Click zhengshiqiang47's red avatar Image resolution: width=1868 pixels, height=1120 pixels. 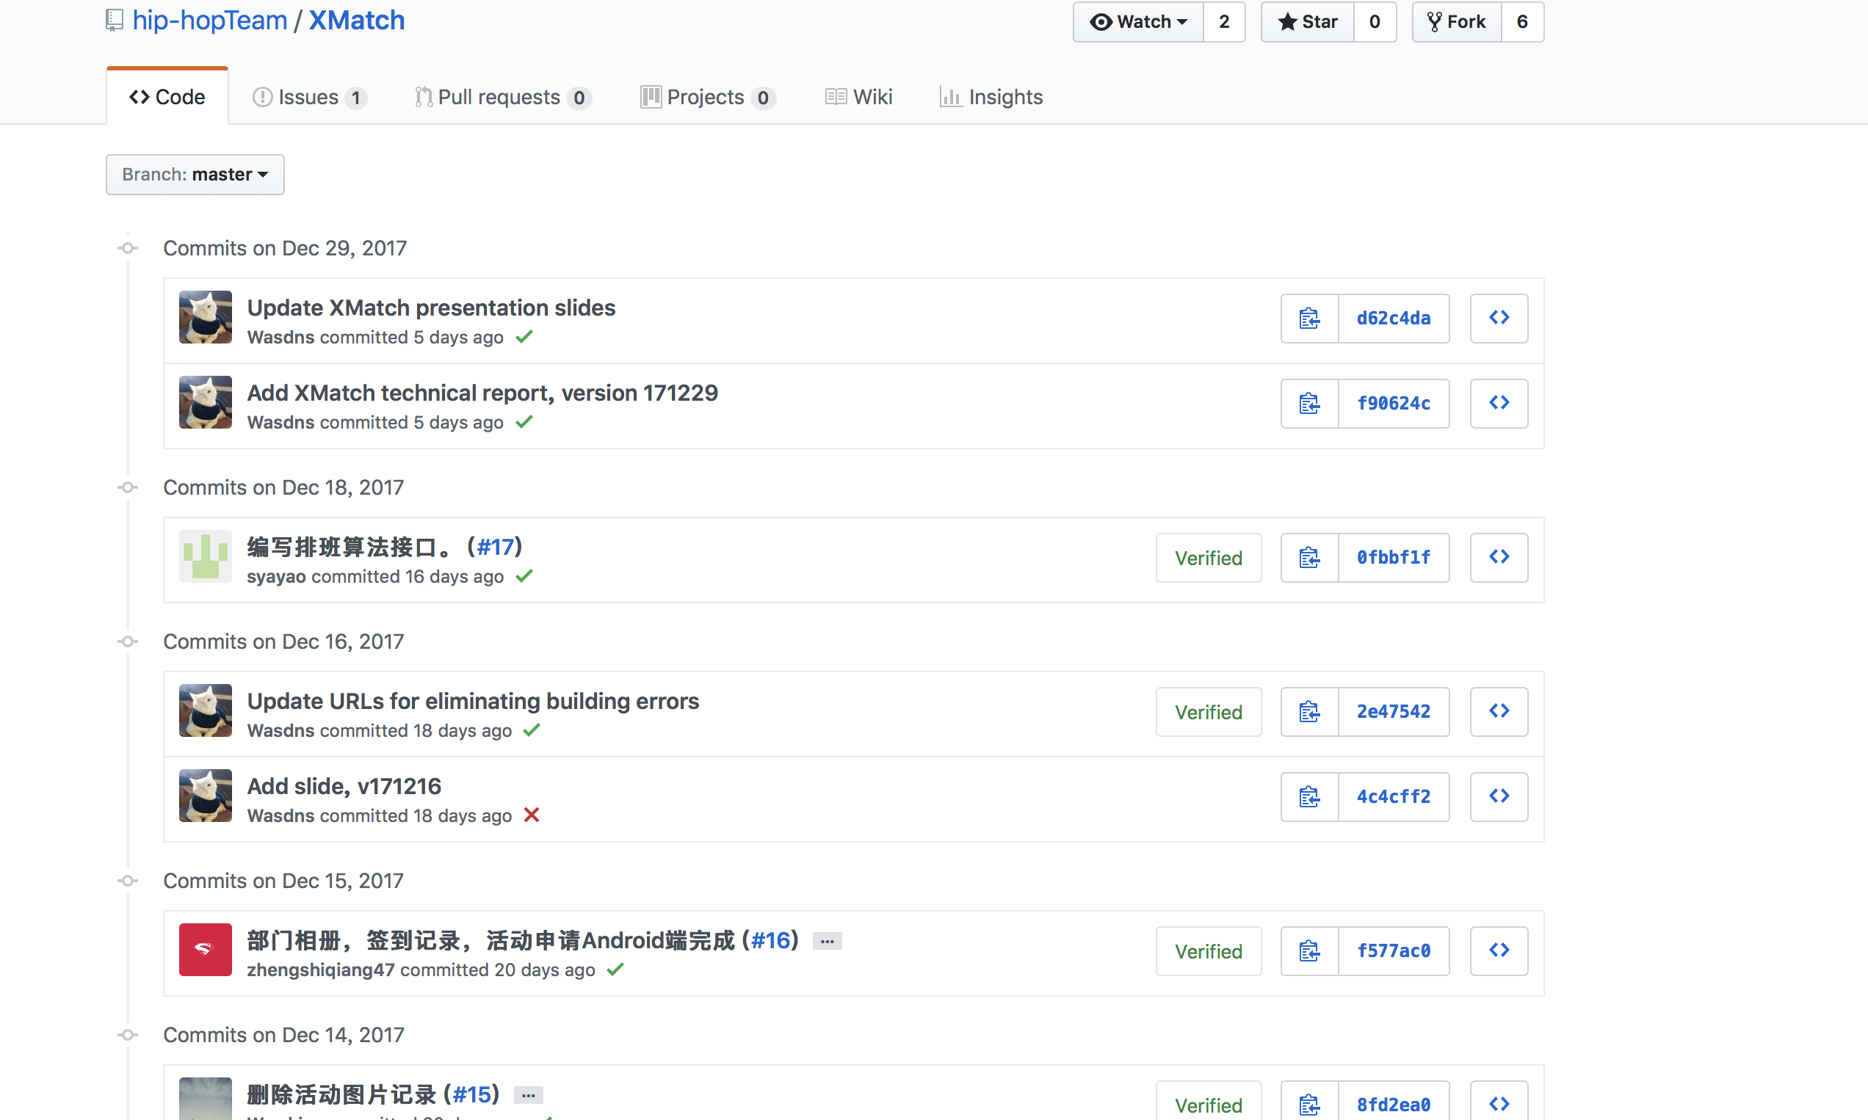click(206, 950)
